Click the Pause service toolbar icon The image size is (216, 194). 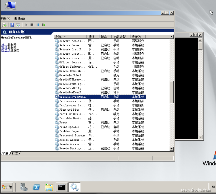(x=38, y=25)
